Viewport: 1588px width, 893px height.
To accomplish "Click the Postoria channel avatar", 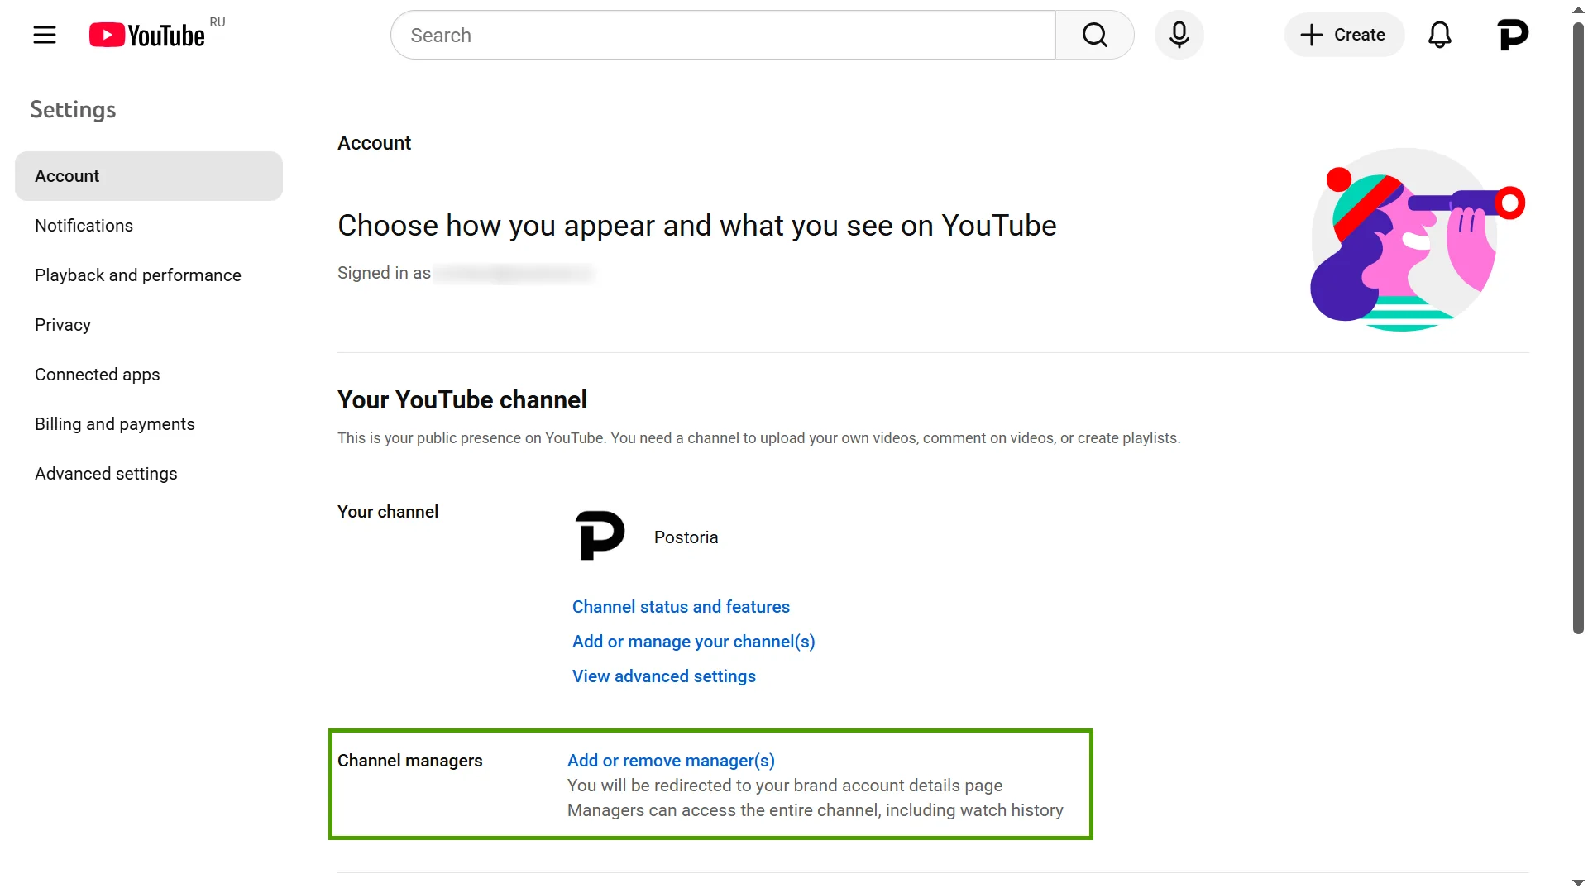I will click(600, 535).
